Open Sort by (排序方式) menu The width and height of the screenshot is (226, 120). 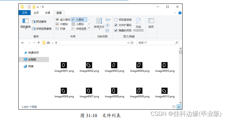(99, 24)
